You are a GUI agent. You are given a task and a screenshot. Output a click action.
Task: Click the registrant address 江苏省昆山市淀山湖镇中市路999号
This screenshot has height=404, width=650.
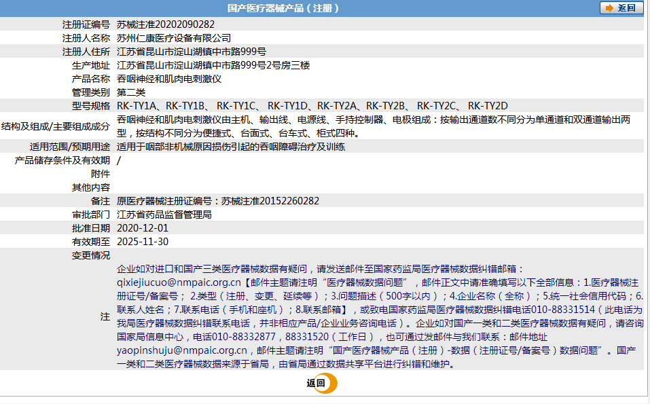(192, 52)
